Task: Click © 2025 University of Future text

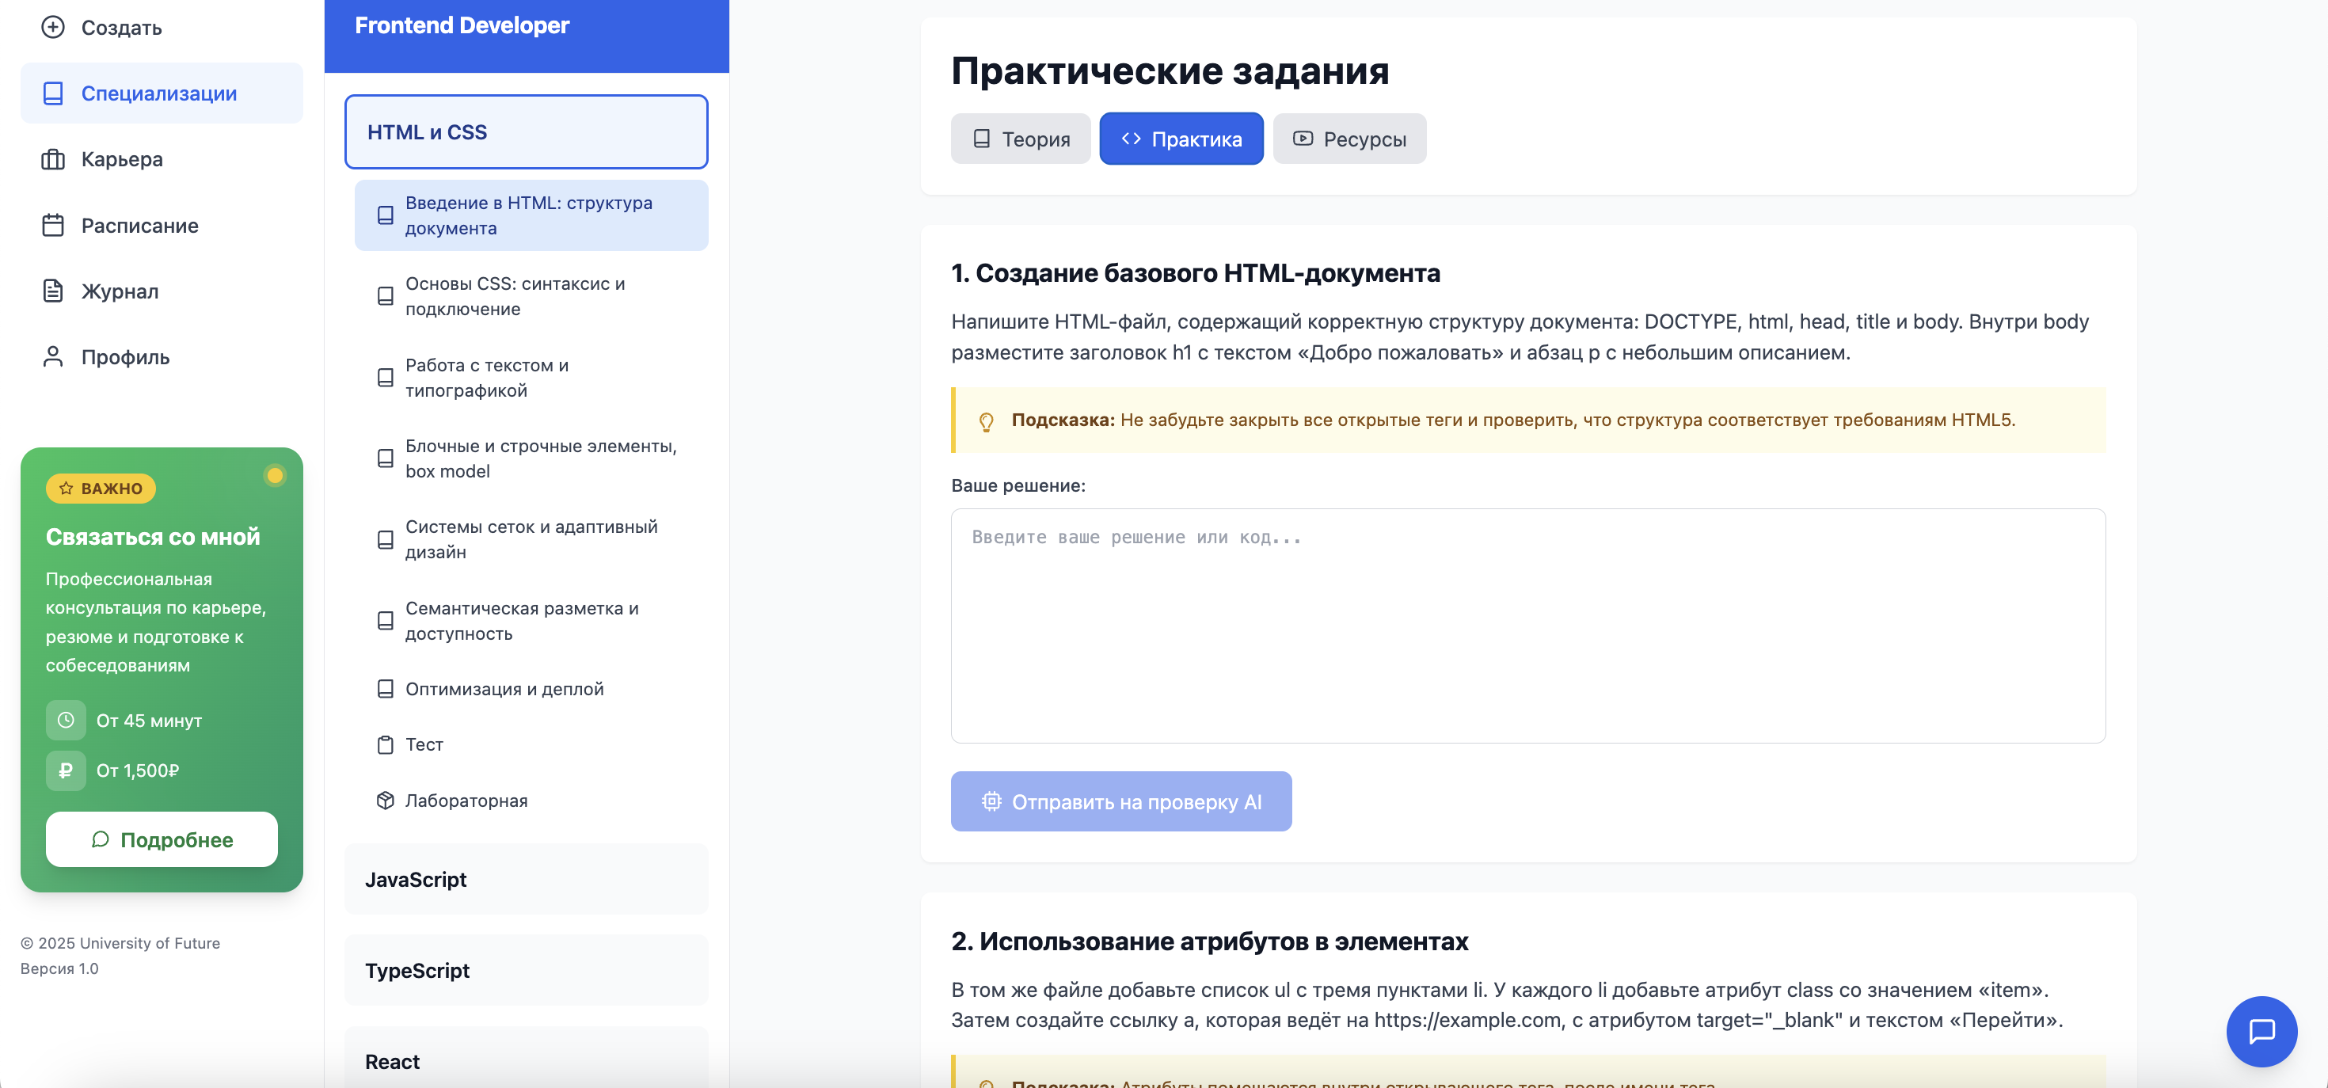Action: pyautogui.click(x=120, y=943)
